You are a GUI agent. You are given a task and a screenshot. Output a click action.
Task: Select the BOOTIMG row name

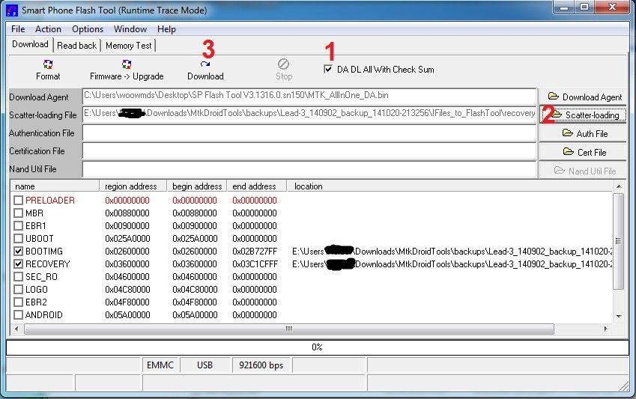(x=44, y=252)
